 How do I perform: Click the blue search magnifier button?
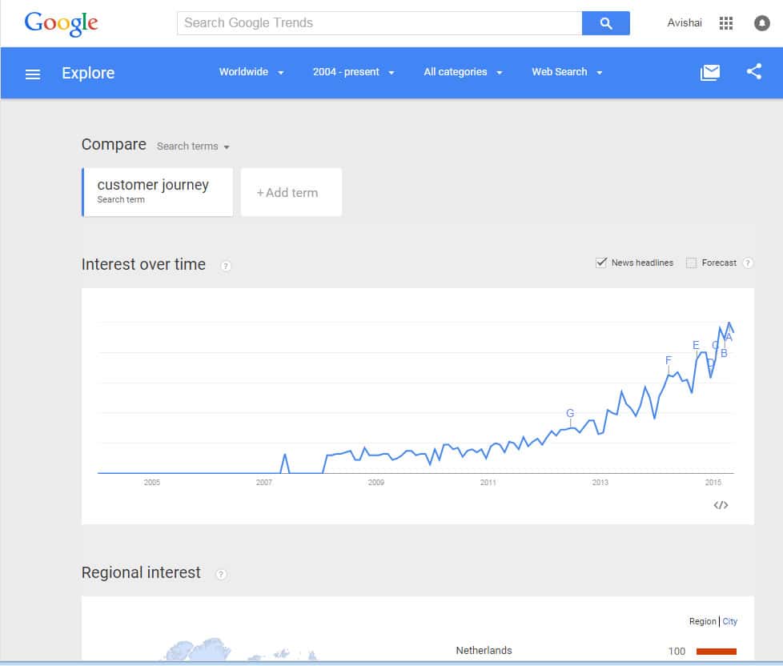click(606, 23)
